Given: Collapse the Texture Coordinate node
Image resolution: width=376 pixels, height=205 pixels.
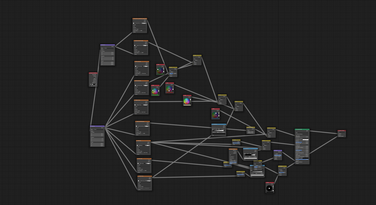Looking at the screenshot, I should [x=90, y=73].
